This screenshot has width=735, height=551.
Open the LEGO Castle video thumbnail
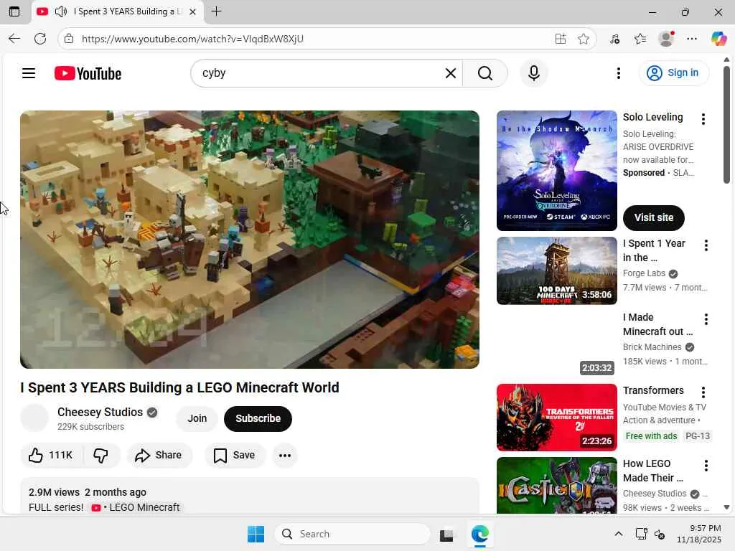(x=557, y=486)
